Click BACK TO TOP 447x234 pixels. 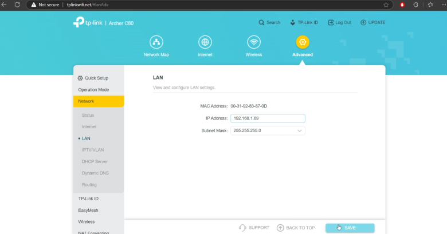pyautogui.click(x=296, y=228)
